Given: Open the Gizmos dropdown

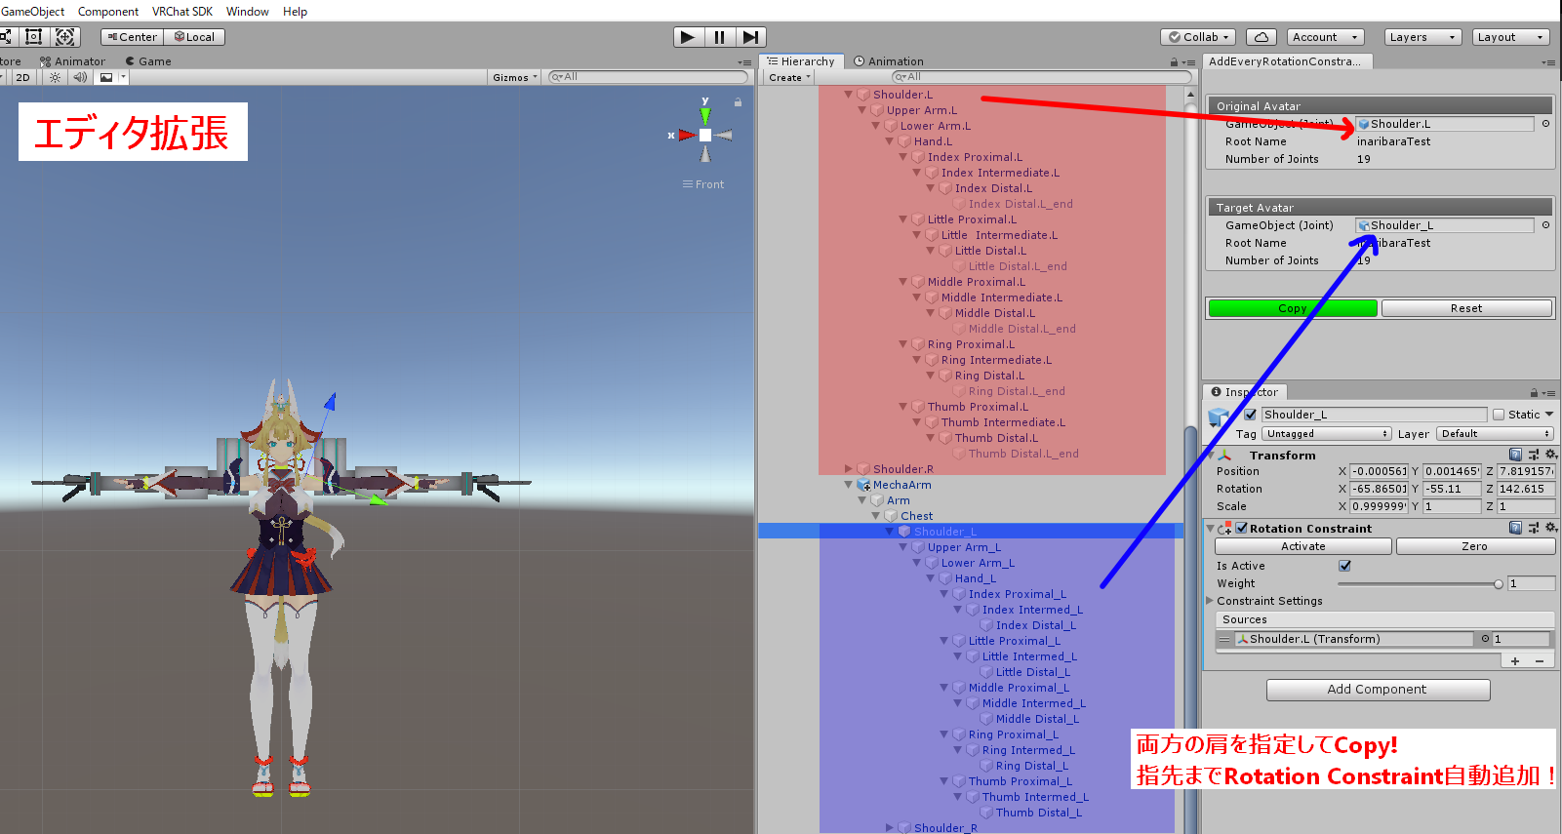Looking at the screenshot, I should point(515,77).
